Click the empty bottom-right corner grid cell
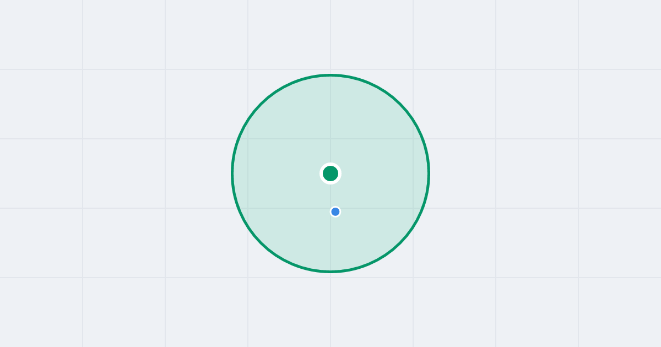The width and height of the screenshot is (661, 347). 620,312
